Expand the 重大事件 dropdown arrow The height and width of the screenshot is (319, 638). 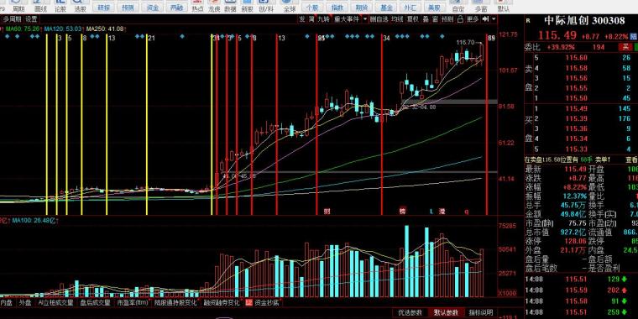[x=365, y=18]
